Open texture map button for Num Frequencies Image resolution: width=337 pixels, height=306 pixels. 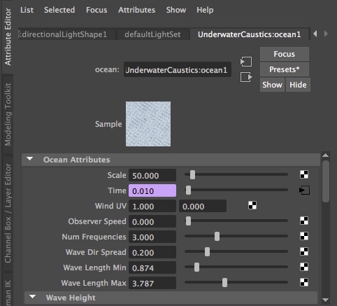[304, 236]
